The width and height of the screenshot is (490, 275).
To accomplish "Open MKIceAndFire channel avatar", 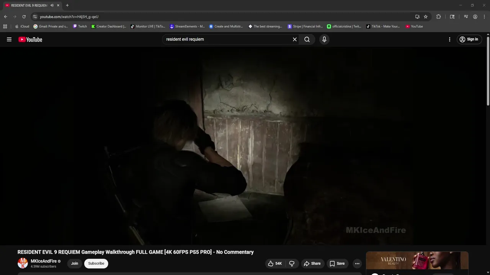I will click(23, 263).
